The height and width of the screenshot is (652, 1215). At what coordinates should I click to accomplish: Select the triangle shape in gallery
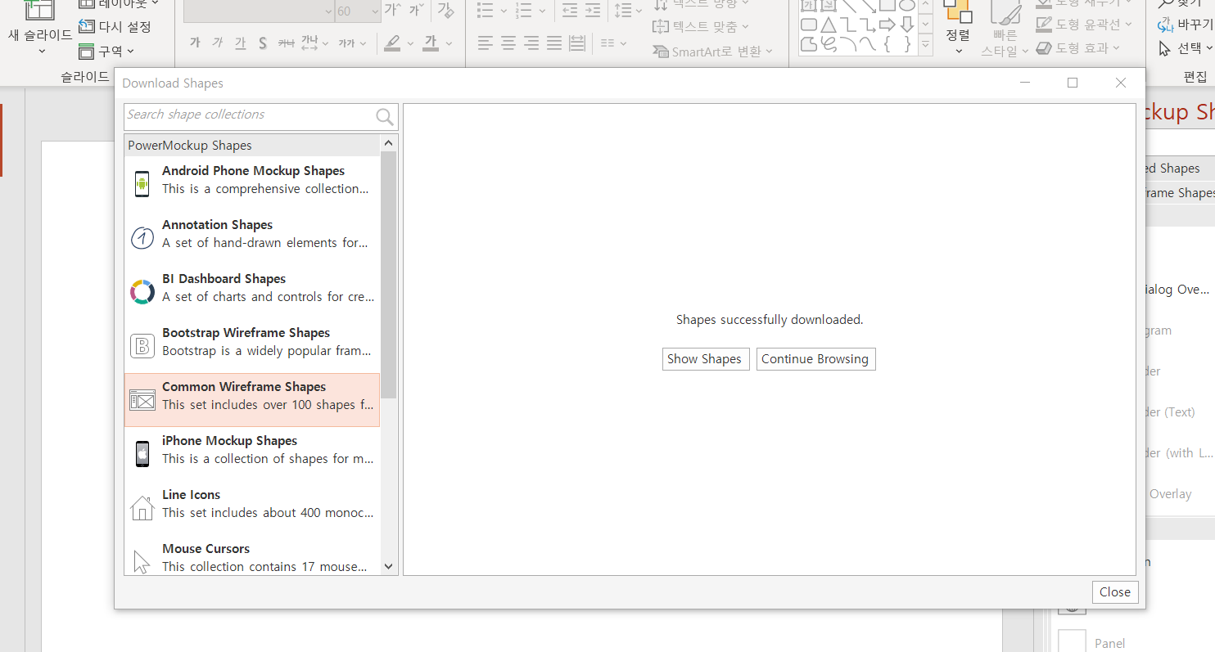pyautogui.click(x=828, y=25)
